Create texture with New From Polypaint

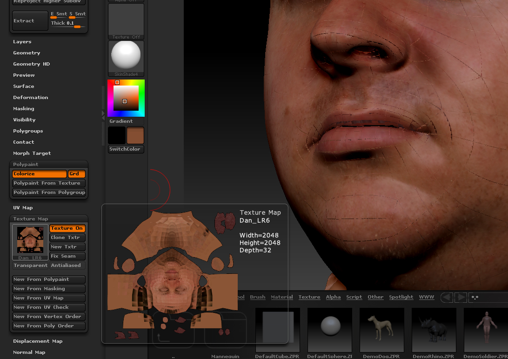(x=49, y=279)
